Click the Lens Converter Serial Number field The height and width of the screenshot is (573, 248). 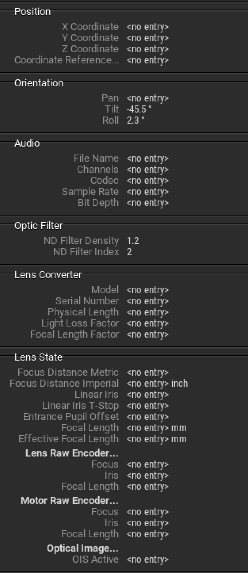click(147, 301)
